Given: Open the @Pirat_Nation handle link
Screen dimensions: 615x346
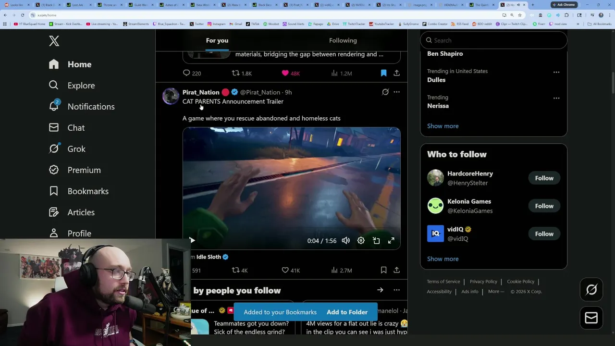Looking at the screenshot, I should (260, 92).
